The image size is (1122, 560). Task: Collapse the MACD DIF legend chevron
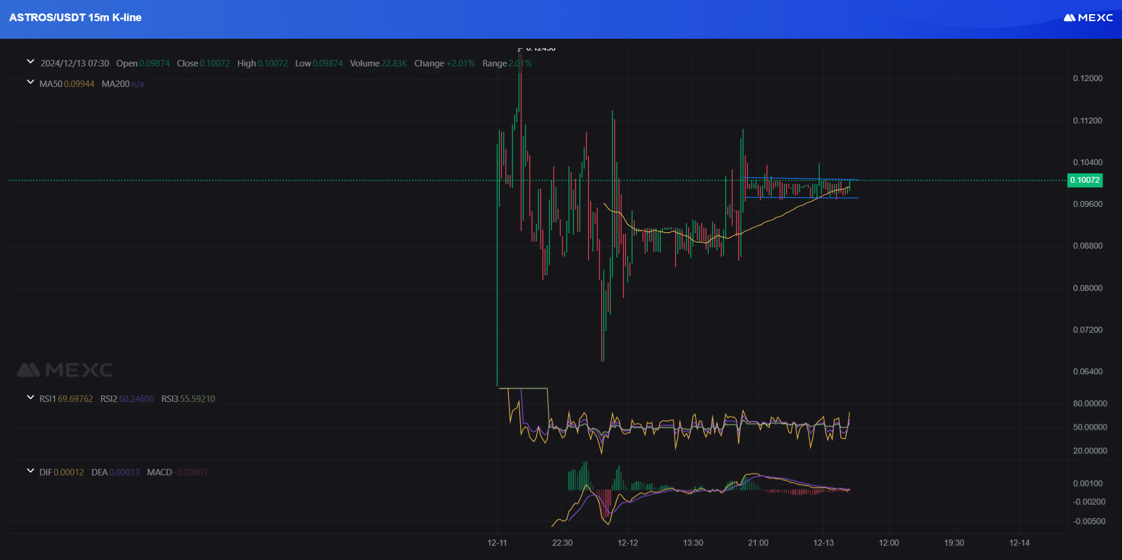[x=31, y=471]
